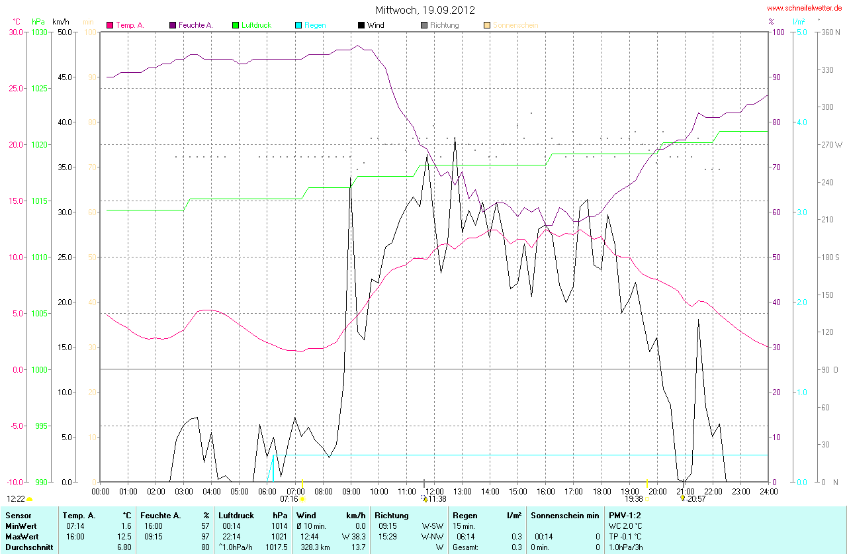Click the l/m² axis unit label
Image resolution: width=847 pixels, height=554 pixels.
click(x=799, y=22)
